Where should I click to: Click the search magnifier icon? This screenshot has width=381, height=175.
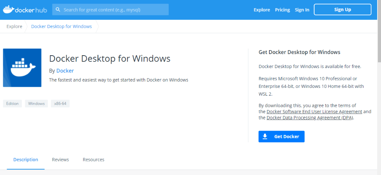(x=58, y=10)
